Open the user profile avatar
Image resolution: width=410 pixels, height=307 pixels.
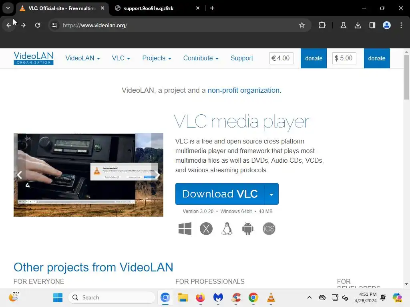click(387, 25)
